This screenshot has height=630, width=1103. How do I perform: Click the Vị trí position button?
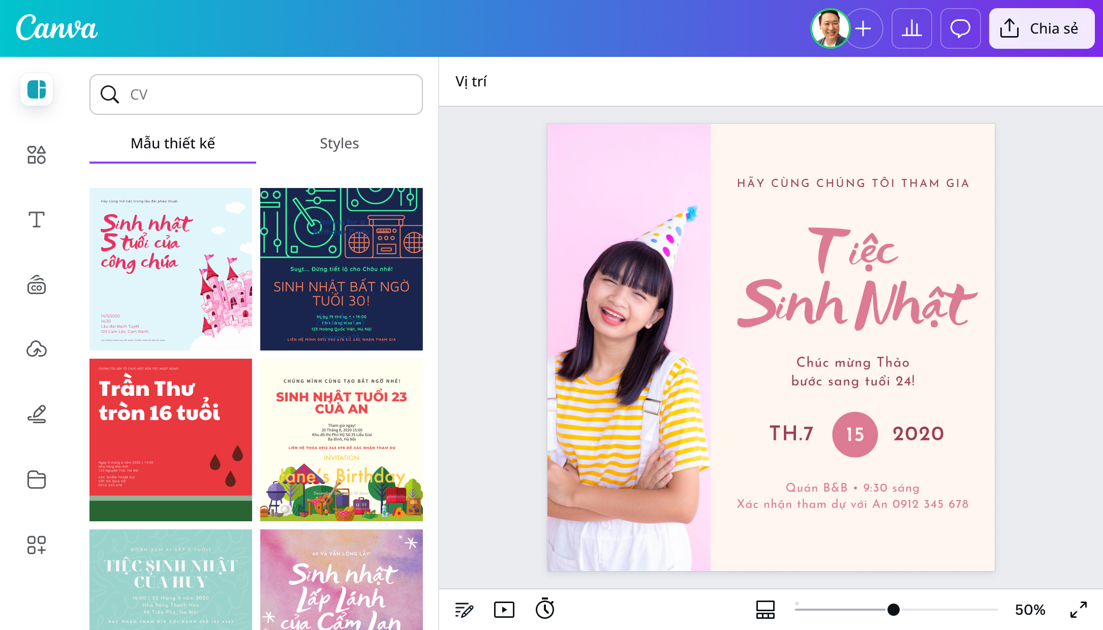[471, 81]
